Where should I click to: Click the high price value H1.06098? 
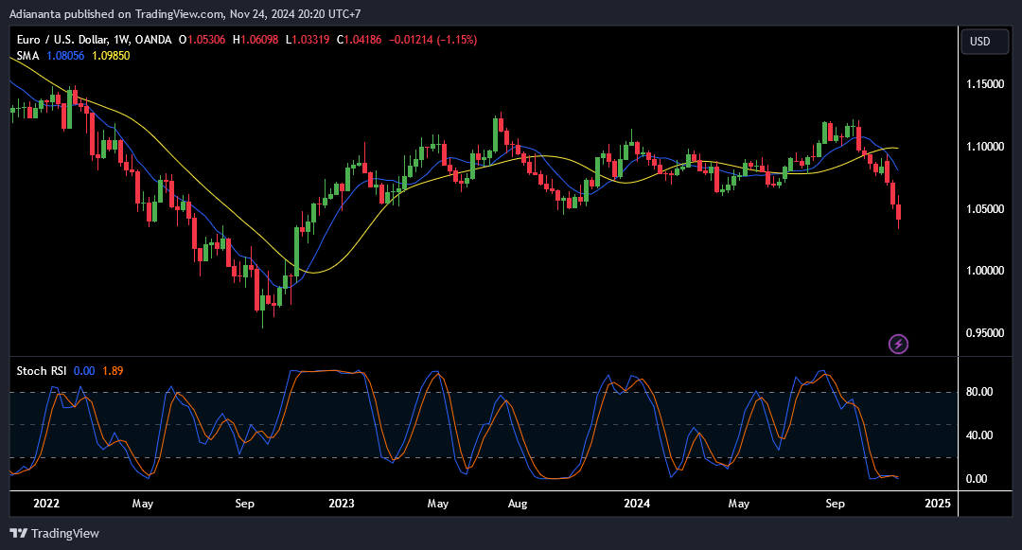click(x=255, y=40)
